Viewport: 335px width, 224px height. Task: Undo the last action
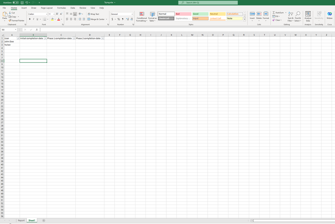[27, 3]
